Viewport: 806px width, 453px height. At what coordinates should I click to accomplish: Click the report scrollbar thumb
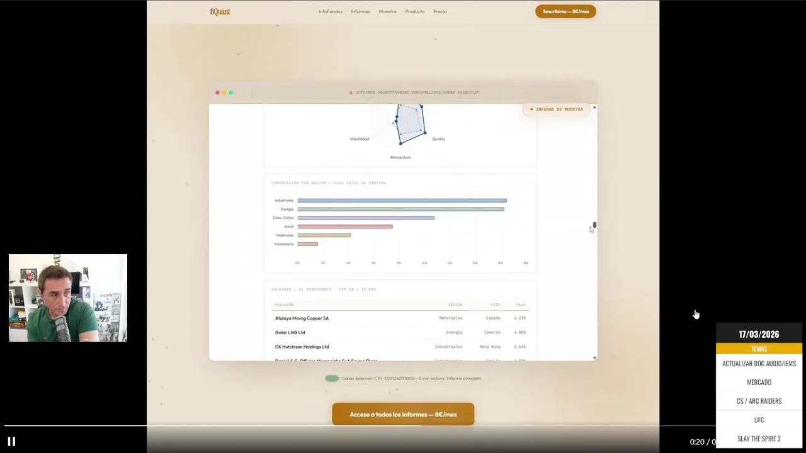coord(594,225)
